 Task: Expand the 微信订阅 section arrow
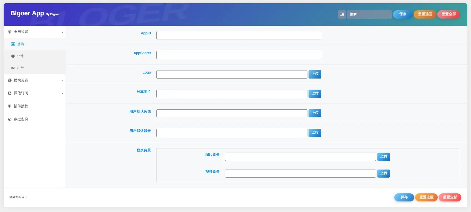(x=62, y=94)
